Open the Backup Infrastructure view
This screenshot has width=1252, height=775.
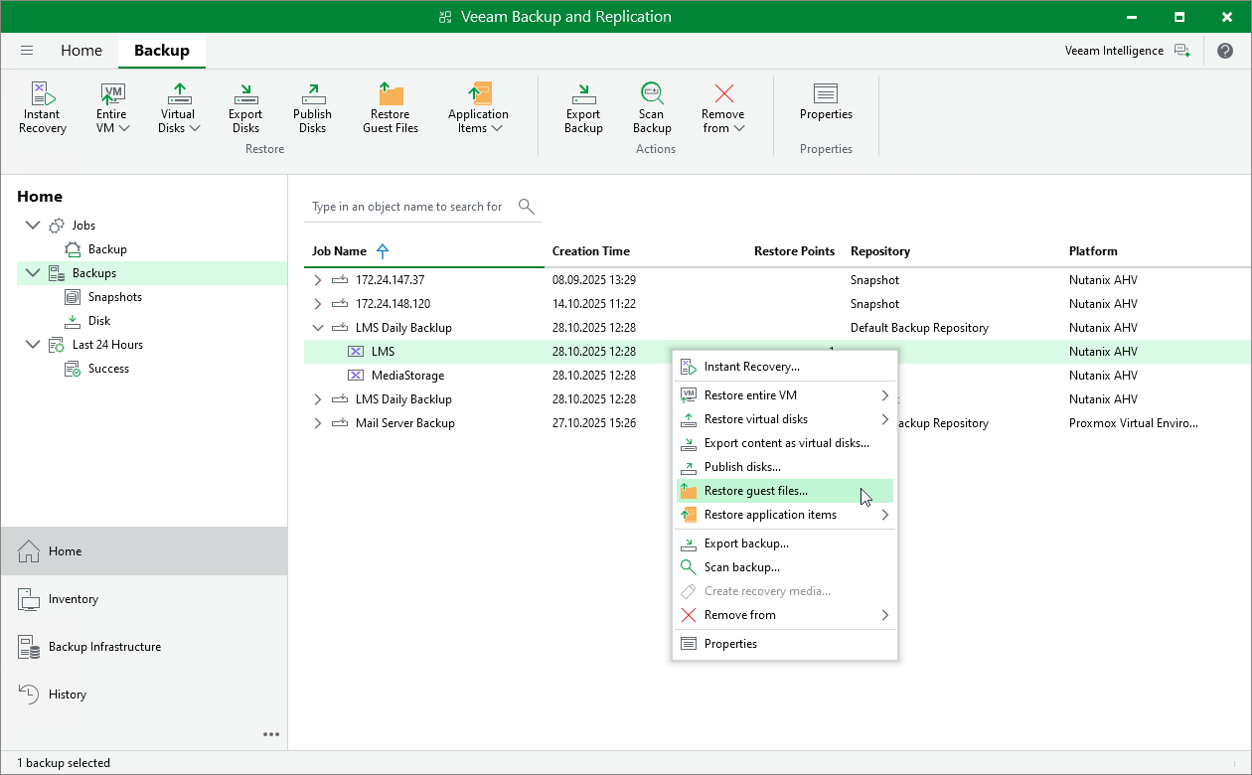click(104, 647)
